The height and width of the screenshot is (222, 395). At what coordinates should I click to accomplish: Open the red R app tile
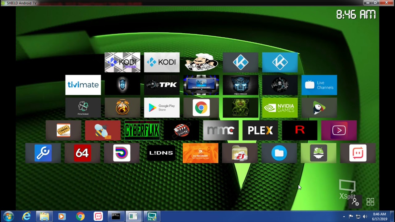(x=300, y=130)
